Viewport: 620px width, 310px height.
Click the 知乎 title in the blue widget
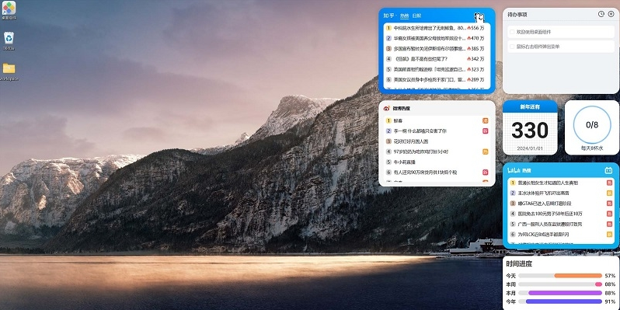click(x=388, y=16)
